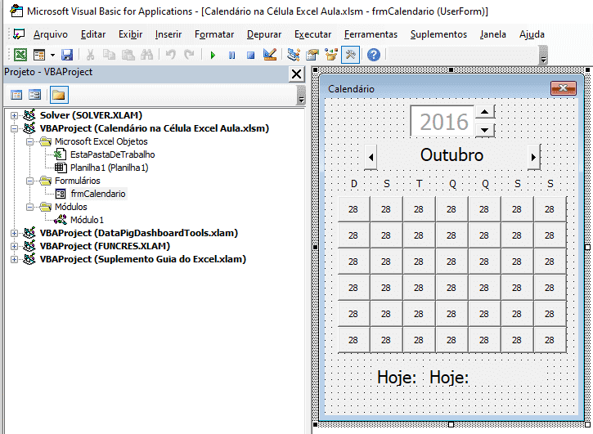Select Planilha1 (Planilha1) in the tree

click(109, 168)
